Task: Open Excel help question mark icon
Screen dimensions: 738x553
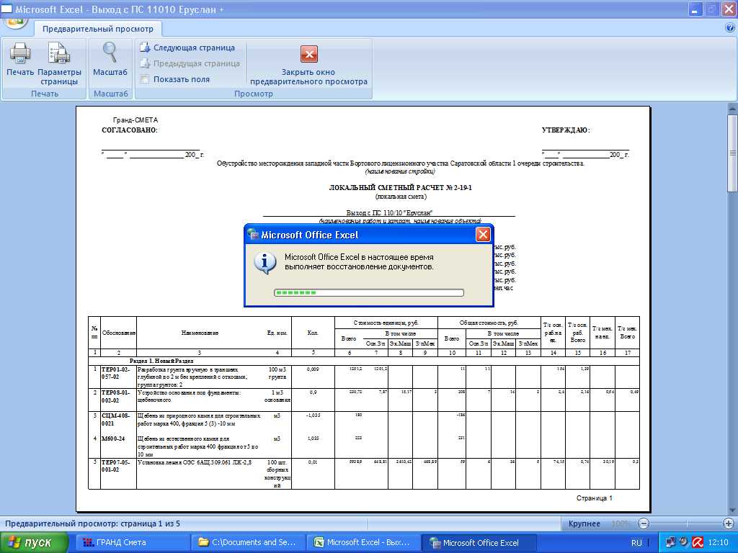Action: [x=731, y=28]
